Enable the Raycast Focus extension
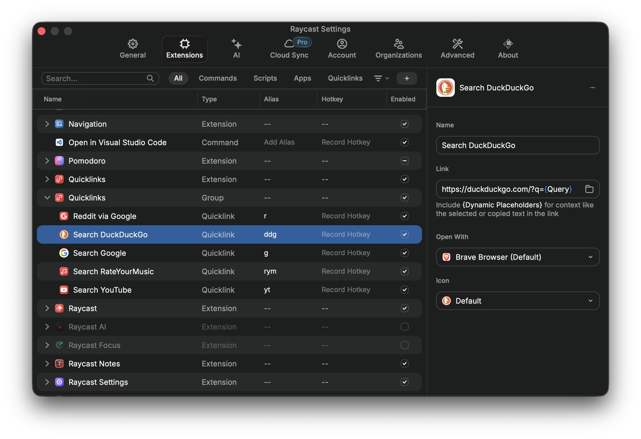Screen dimensions: 641x439 pyautogui.click(x=404, y=345)
